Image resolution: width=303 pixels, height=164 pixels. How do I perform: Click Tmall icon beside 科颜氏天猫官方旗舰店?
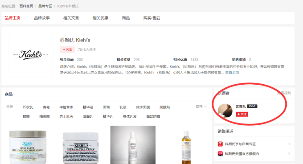[x=220, y=154]
